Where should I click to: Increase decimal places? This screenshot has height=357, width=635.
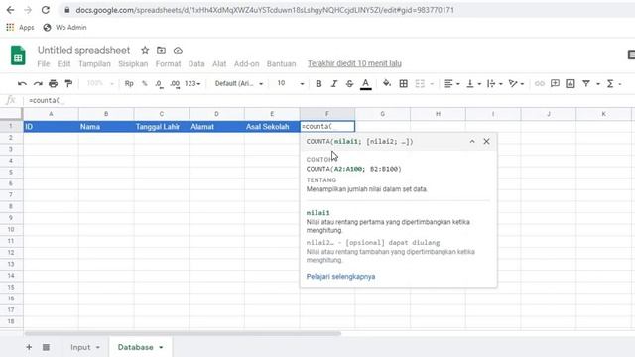(x=175, y=83)
